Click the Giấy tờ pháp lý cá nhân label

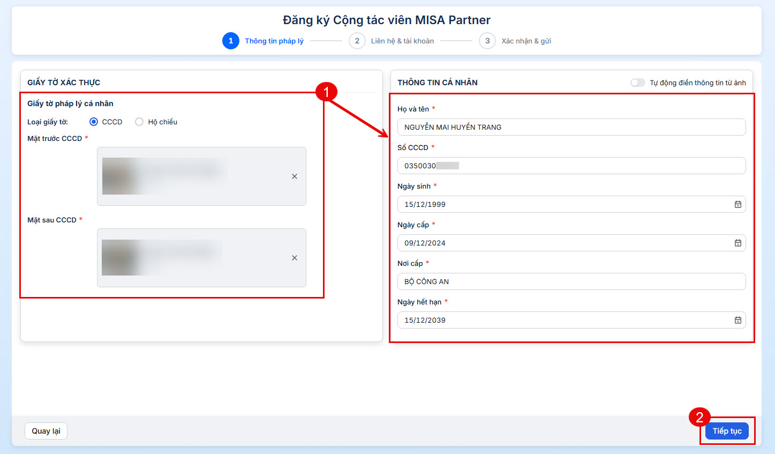[x=70, y=103]
